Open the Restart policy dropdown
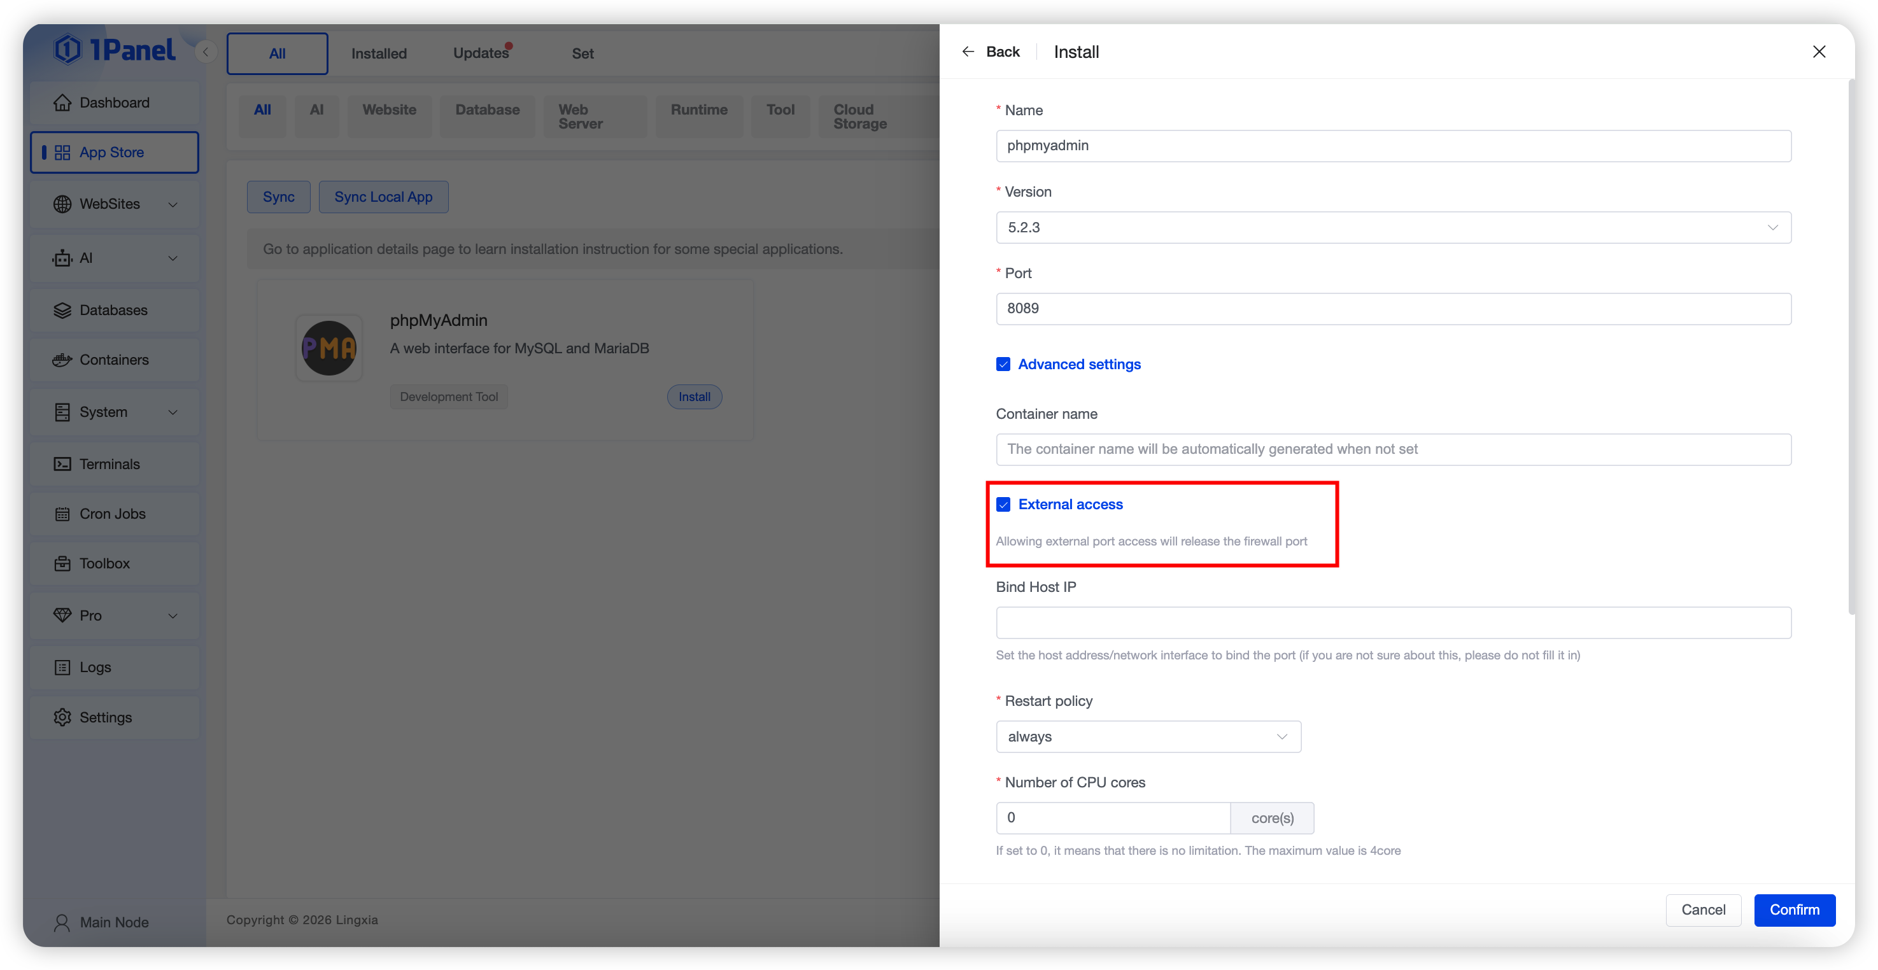This screenshot has width=1878, height=970. [x=1148, y=737]
